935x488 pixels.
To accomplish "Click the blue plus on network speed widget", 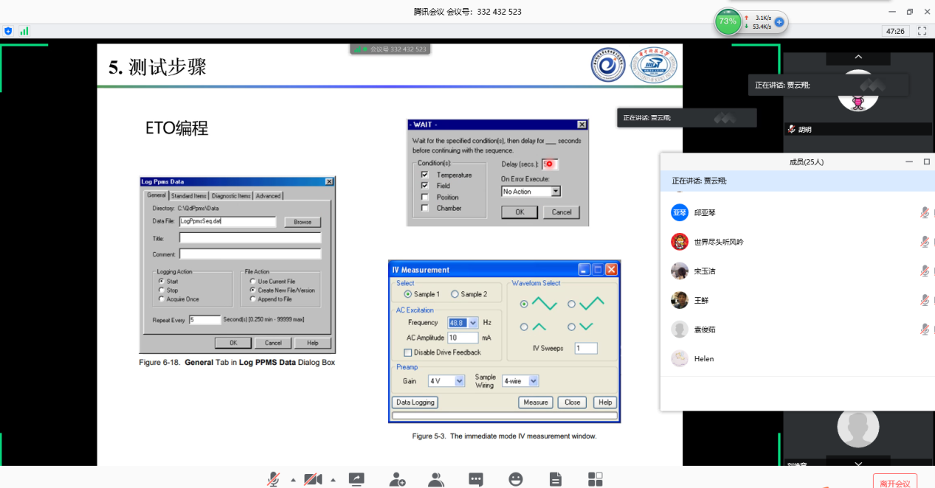I will [x=779, y=22].
